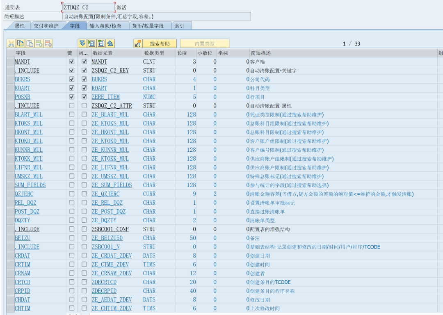Click field name KTOKD_MUL
Screen dimensions: 443x315
click(29, 141)
